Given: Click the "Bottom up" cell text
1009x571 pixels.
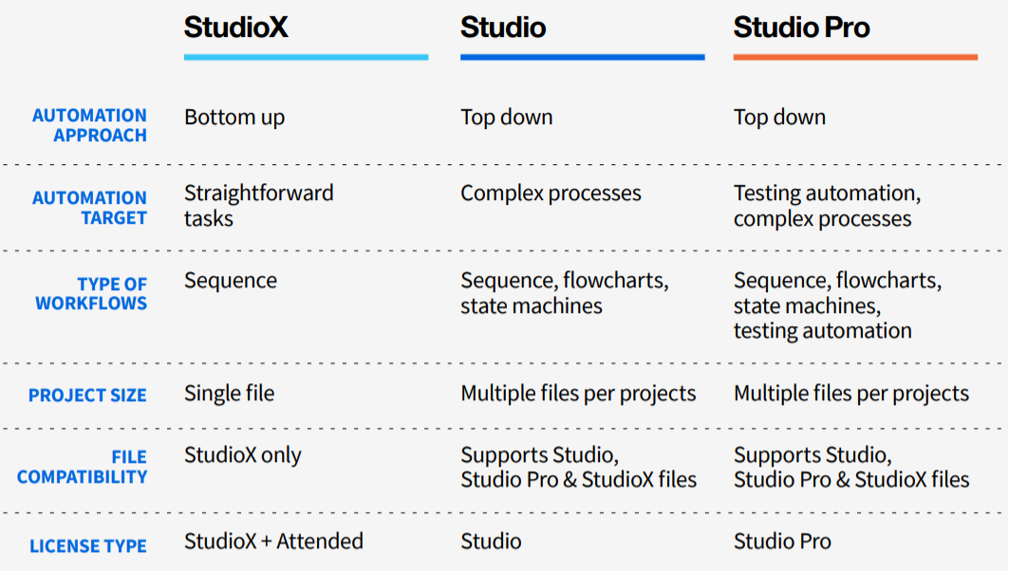Looking at the screenshot, I should 234,118.
